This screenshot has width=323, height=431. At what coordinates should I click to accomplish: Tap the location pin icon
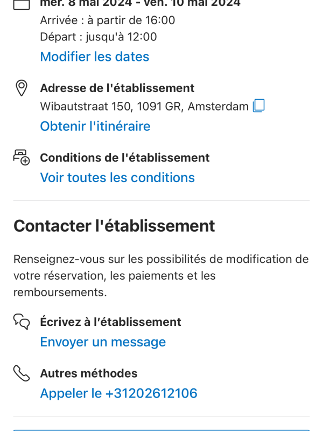(x=21, y=87)
